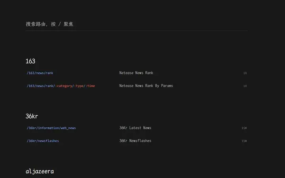Select the 36kr section heading
285x178 pixels.
pos(32,116)
